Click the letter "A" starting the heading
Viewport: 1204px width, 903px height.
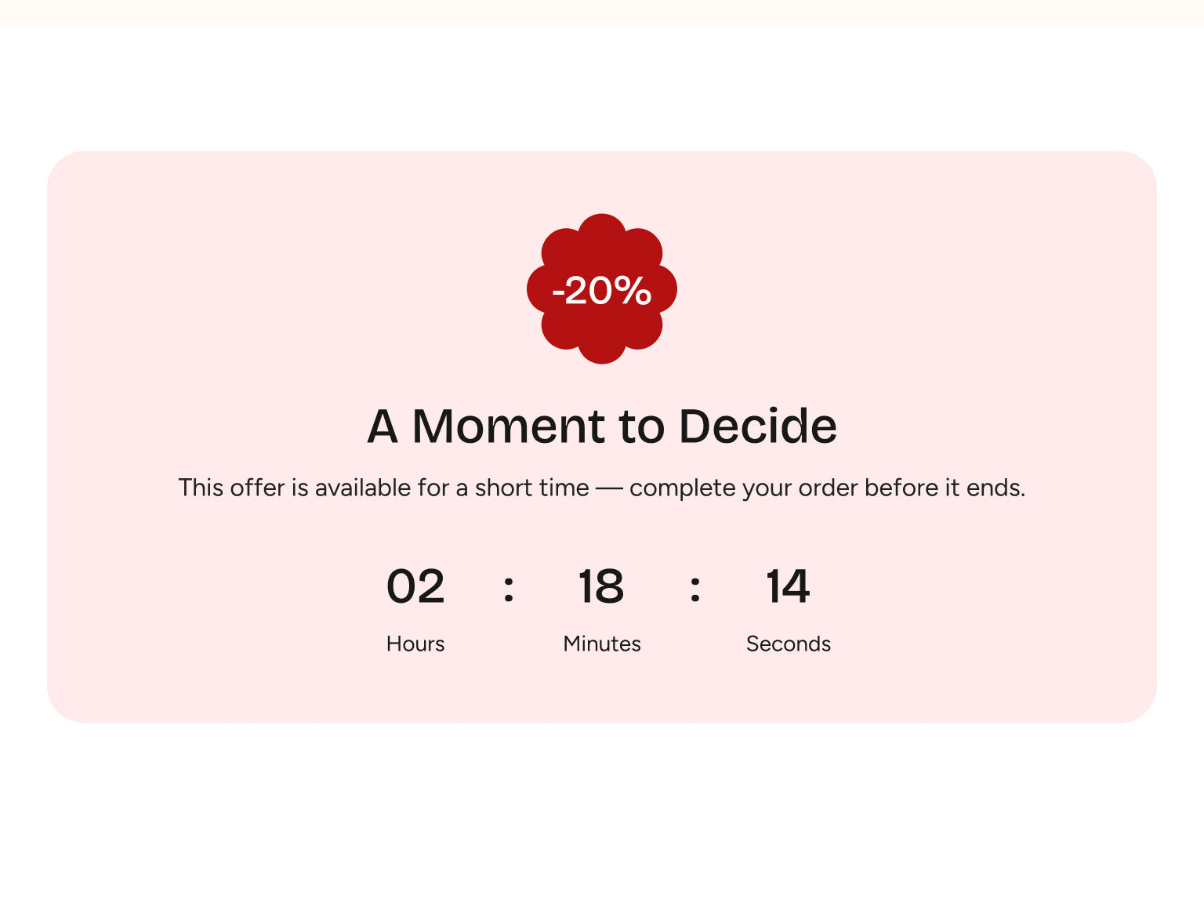pyautogui.click(x=383, y=427)
